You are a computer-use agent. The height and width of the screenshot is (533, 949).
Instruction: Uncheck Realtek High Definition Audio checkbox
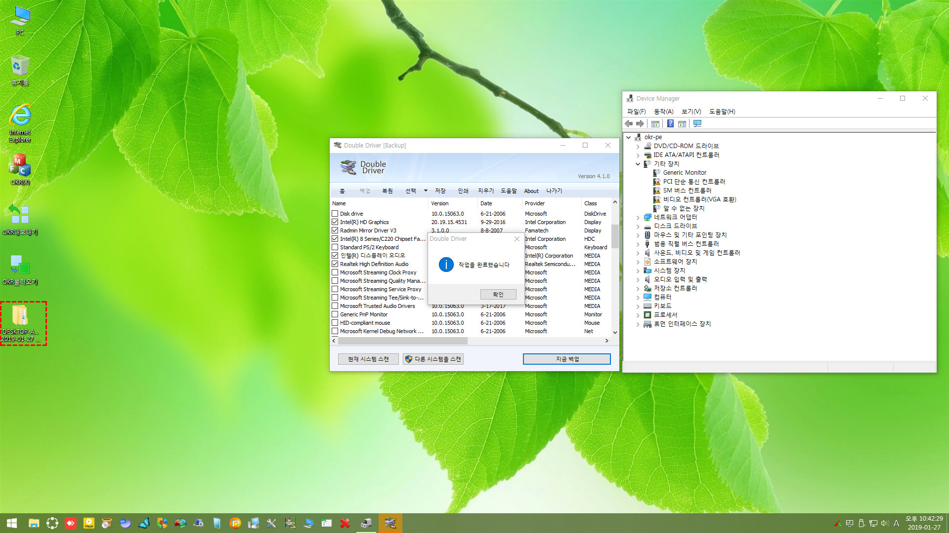point(335,264)
